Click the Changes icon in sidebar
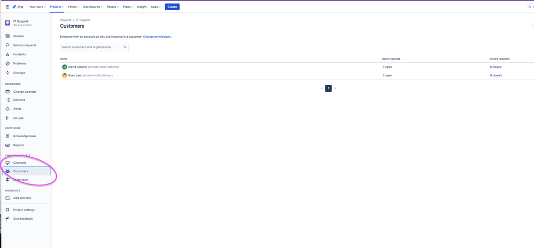Viewport: 534px width, 248px height. coord(7,73)
